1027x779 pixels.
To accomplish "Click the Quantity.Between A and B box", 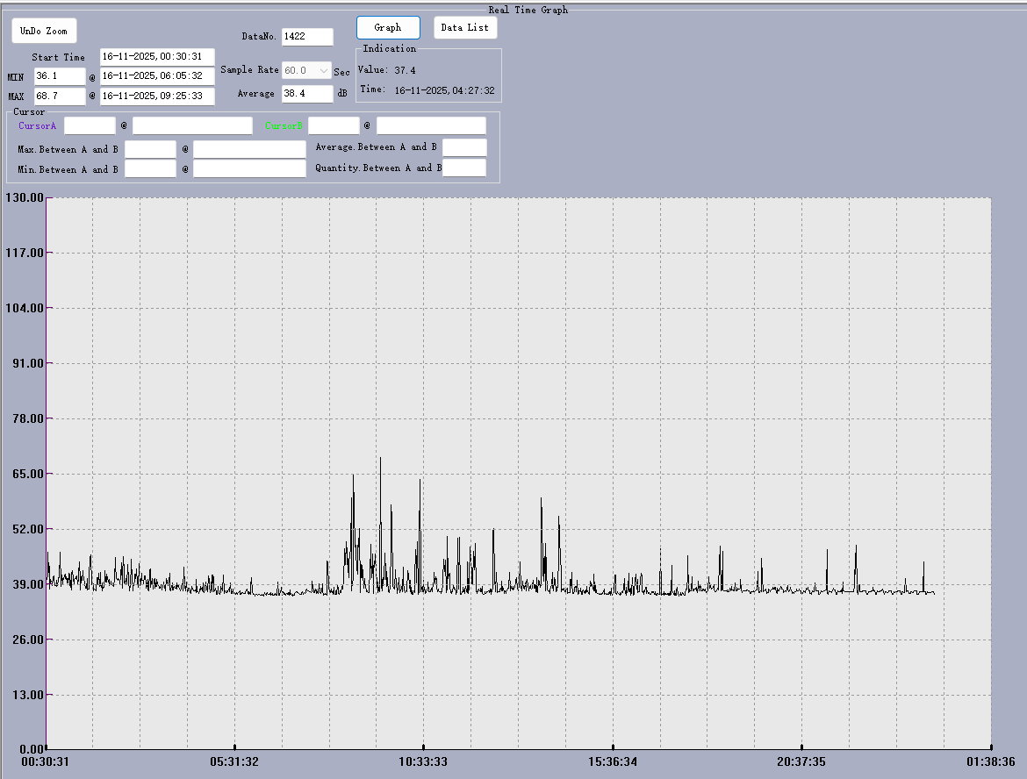I will [464, 168].
